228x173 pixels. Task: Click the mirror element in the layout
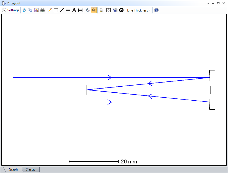click(212, 90)
